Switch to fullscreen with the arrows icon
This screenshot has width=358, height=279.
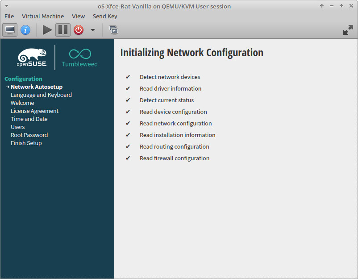(x=348, y=30)
